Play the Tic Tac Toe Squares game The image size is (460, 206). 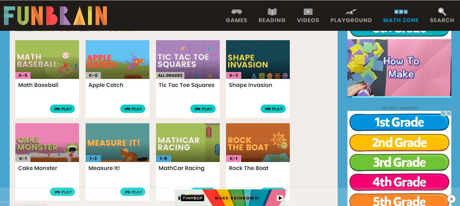click(x=203, y=109)
